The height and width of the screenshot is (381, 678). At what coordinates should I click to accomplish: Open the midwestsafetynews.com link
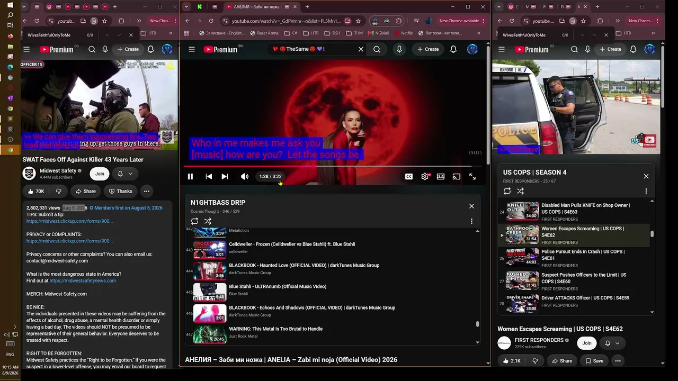[x=83, y=280]
